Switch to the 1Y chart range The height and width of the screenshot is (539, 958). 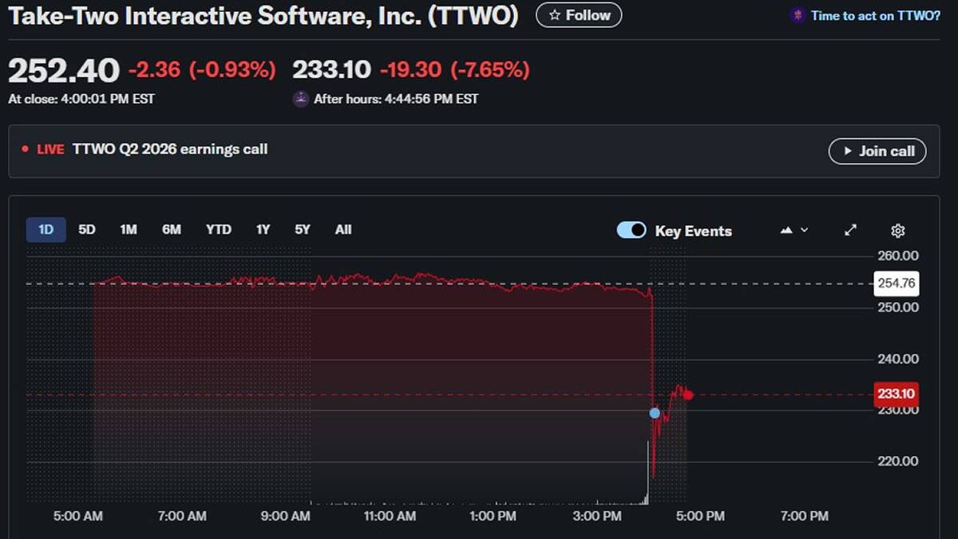(x=263, y=230)
